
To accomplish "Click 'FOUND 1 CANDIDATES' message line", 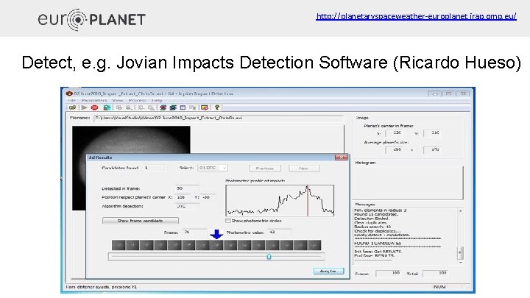I will (x=378, y=244).
